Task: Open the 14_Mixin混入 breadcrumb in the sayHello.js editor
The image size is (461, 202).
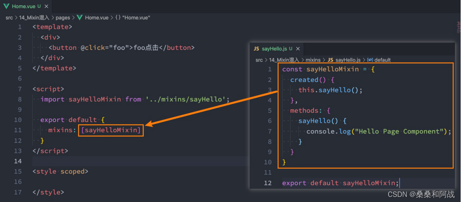Action: 284,60
